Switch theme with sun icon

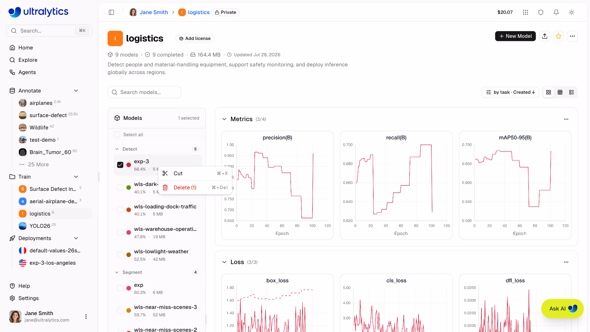point(572,12)
